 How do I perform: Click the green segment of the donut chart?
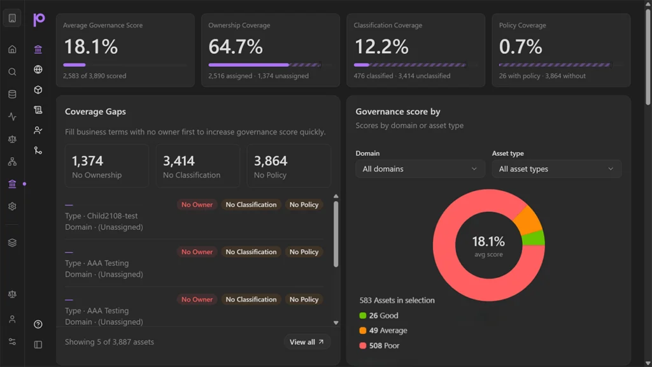click(x=534, y=238)
